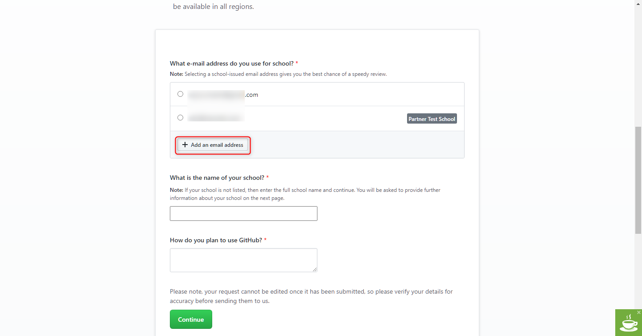The image size is (642, 336).
Task: Close the coffee cup widget with its X
Action: (639, 312)
